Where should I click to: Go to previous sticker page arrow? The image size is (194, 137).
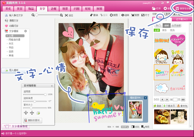(x=162, y=99)
